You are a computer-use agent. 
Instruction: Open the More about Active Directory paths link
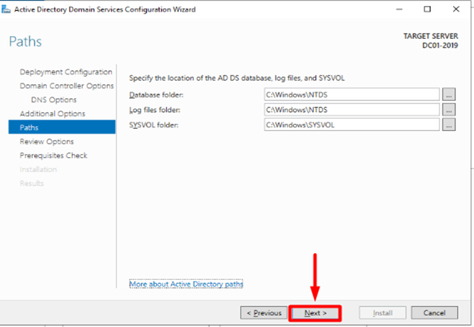[186, 284]
